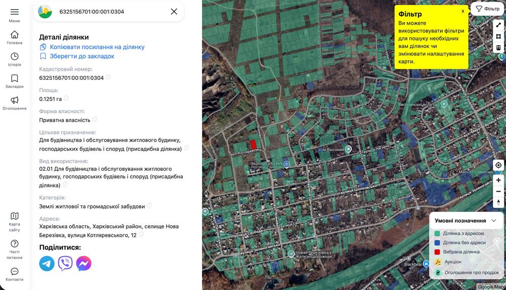Click the app logo in the search bar
The width and height of the screenshot is (506, 290).
[x=45, y=12]
